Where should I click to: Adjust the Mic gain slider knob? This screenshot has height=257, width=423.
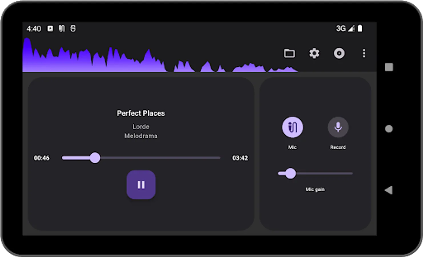[x=291, y=173]
